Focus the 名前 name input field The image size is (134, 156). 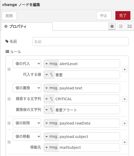80,42
